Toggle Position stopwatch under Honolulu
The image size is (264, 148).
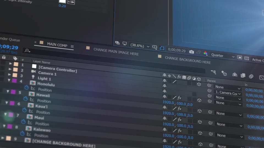click(26, 87)
